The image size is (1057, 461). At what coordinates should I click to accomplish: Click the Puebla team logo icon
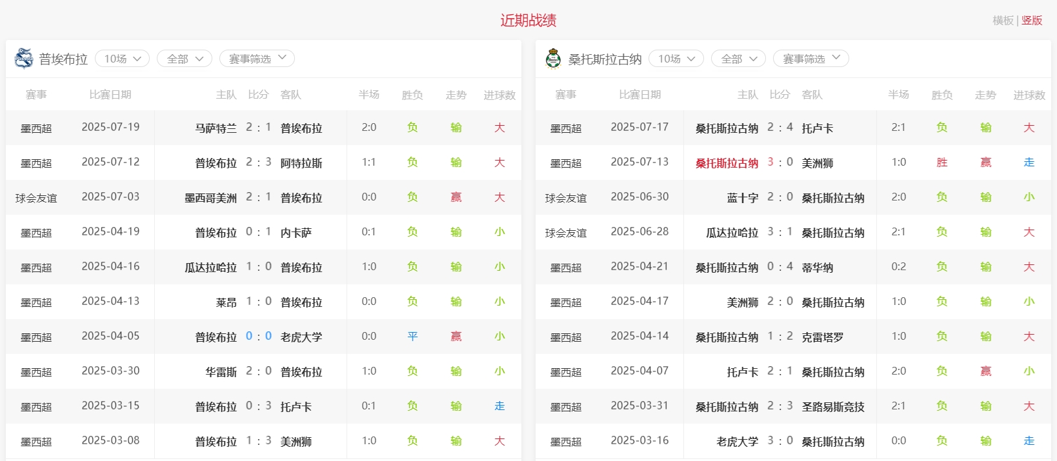pos(24,59)
